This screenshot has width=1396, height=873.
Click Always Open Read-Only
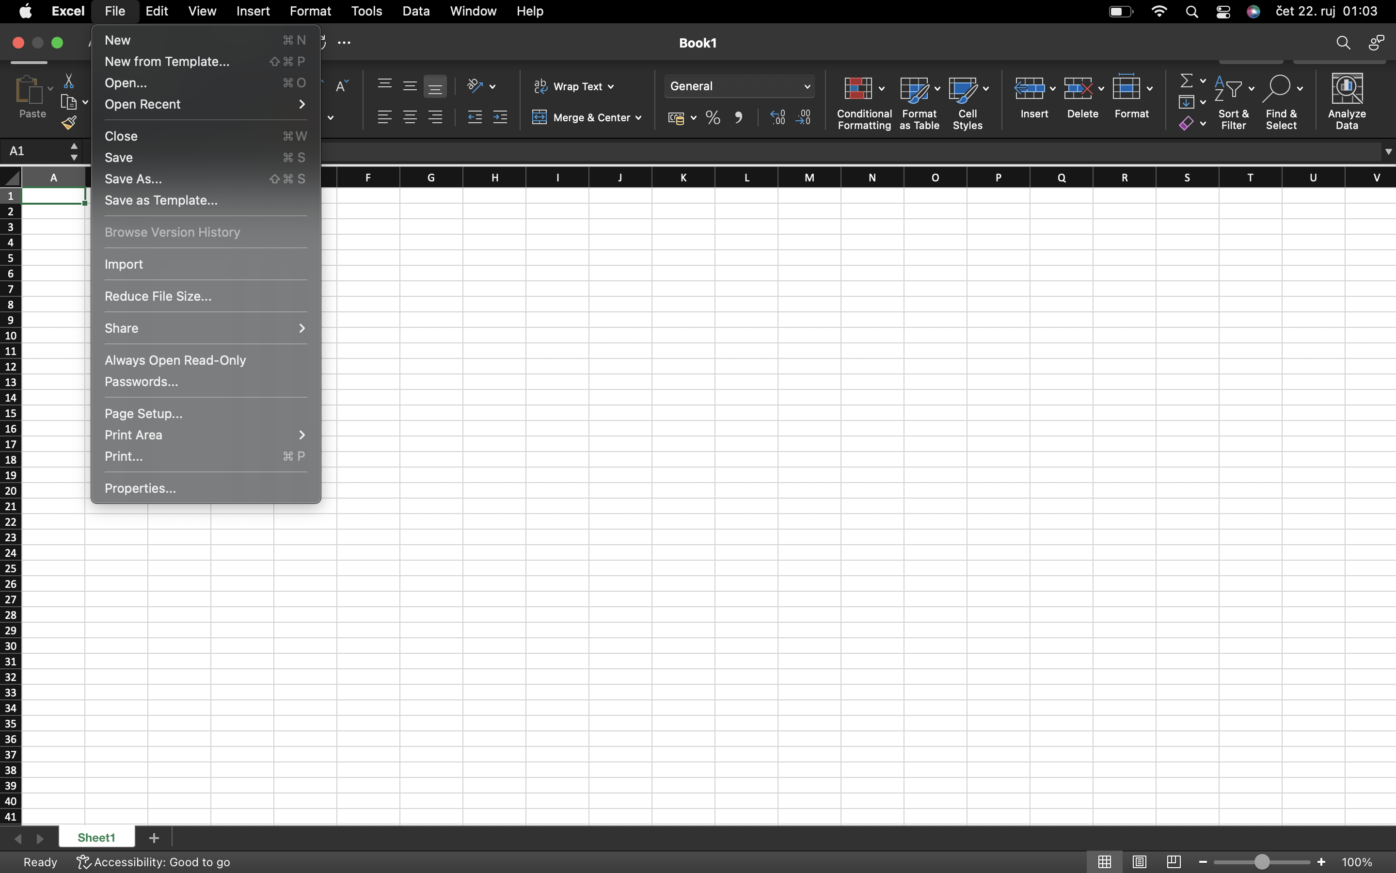pyautogui.click(x=206, y=360)
